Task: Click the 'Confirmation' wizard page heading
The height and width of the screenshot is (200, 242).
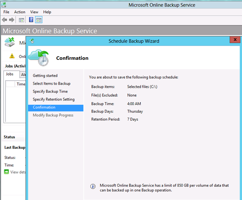Action: point(72,58)
